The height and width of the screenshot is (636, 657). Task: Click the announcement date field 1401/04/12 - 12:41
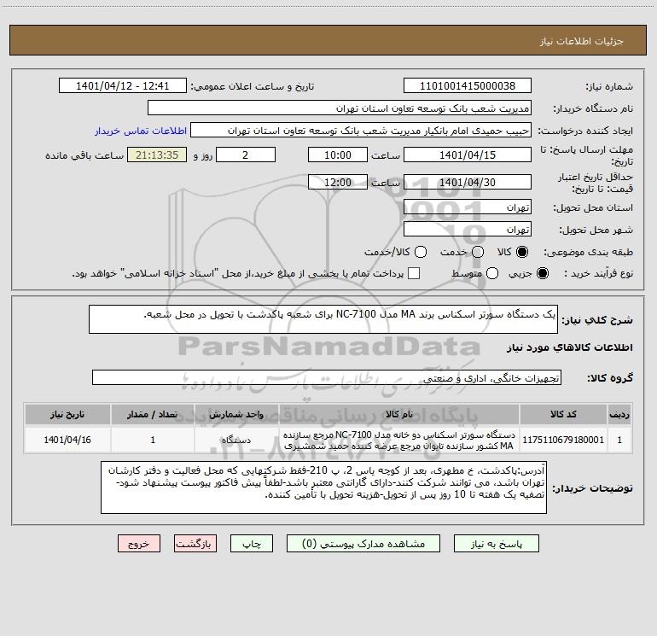(122, 86)
